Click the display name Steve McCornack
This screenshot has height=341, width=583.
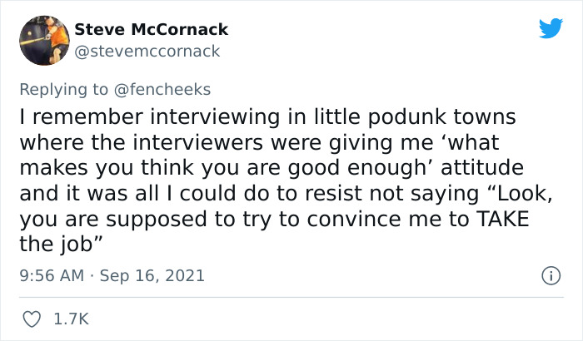(151, 30)
